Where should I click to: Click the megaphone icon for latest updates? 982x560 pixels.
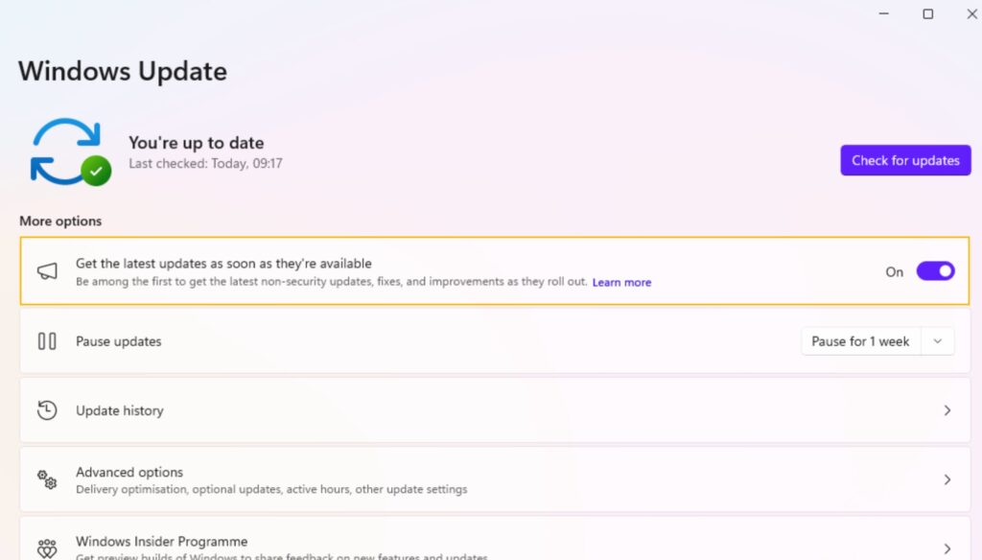coord(47,271)
